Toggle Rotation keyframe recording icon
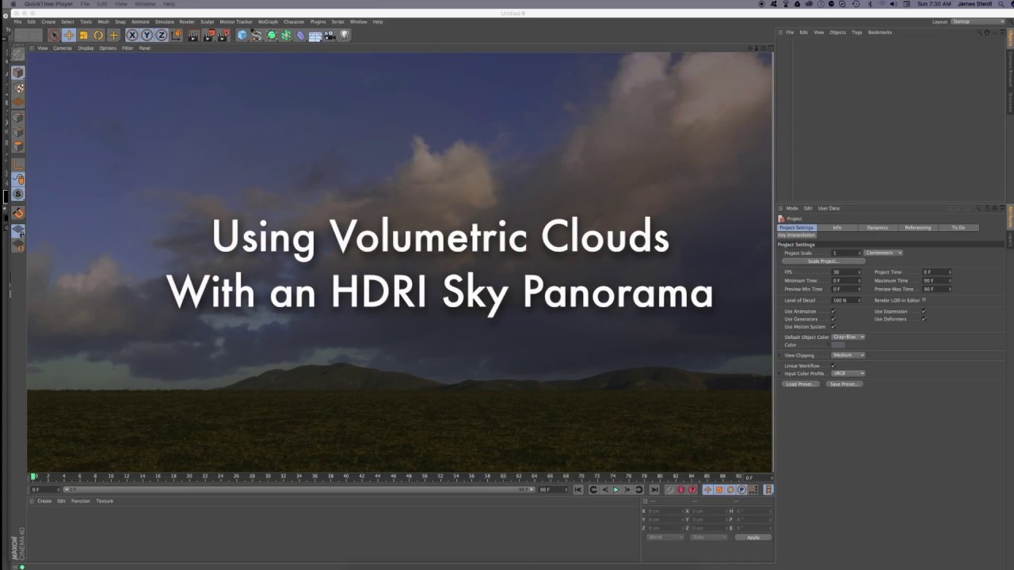 [730, 489]
